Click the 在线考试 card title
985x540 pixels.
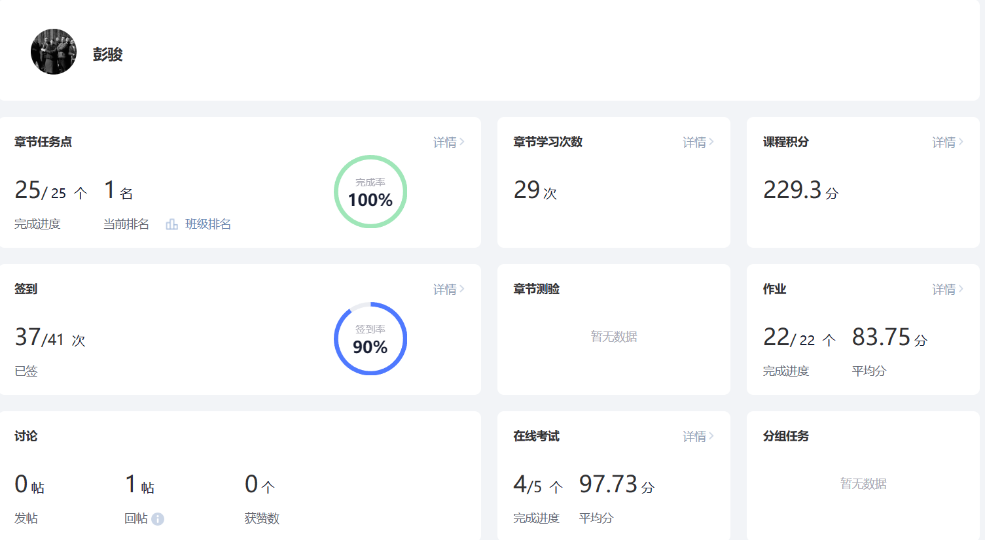pyautogui.click(x=537, y=436)
